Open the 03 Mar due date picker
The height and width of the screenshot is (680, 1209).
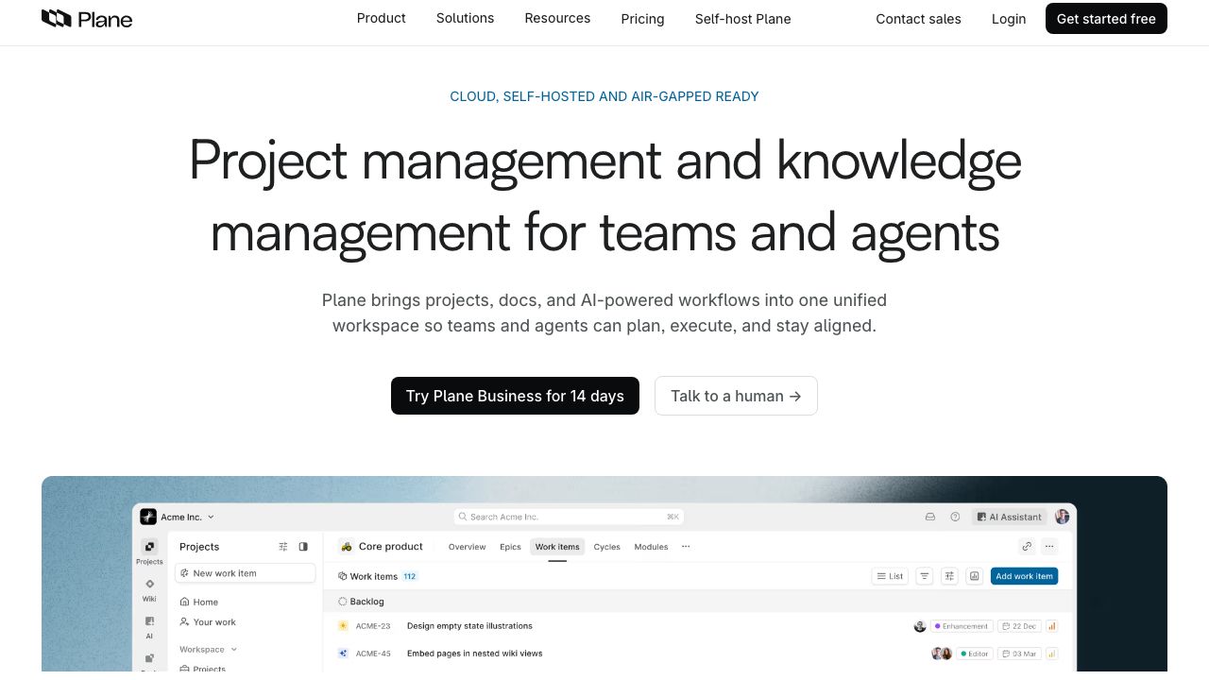tap(1019, 654)
